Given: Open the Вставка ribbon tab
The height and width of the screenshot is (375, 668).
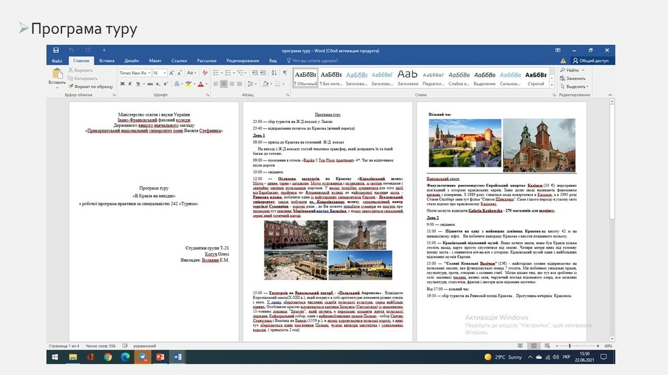Looking at the screenshot, I should coord(106,61).
